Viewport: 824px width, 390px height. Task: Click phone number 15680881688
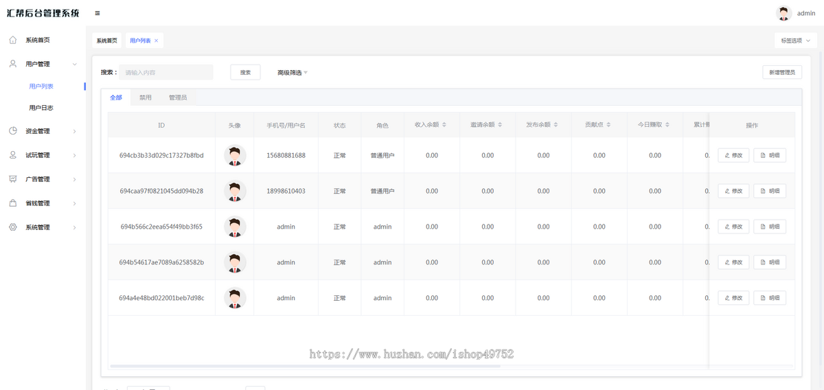286,155
